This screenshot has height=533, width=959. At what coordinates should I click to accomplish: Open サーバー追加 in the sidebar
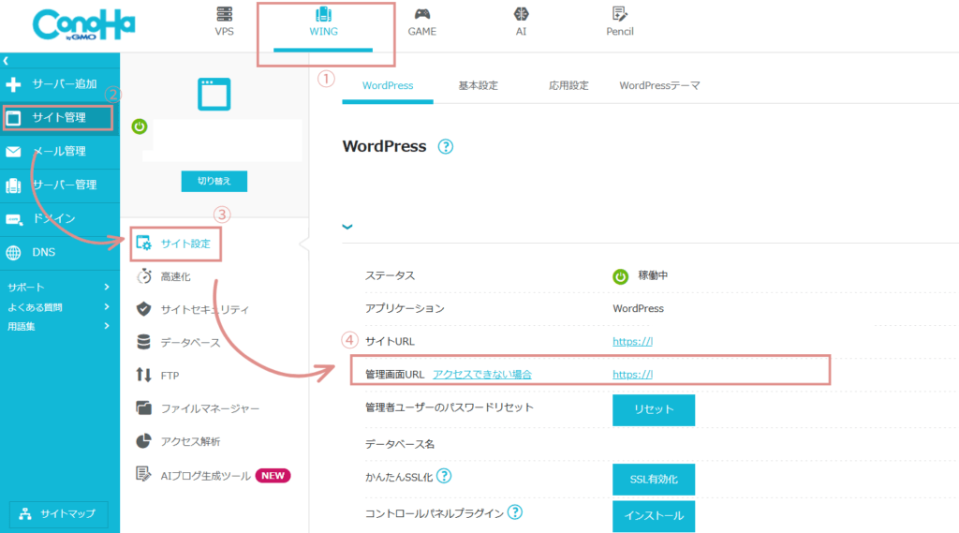pos(60,84)
